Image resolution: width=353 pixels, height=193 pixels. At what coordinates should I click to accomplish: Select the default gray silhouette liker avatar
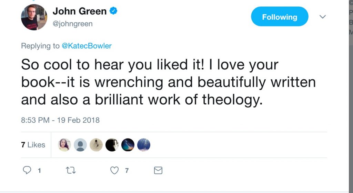pyautogui.click(x=80, y=145)
